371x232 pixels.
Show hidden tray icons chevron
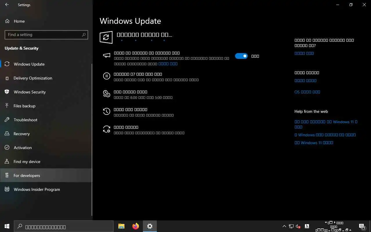284,226
